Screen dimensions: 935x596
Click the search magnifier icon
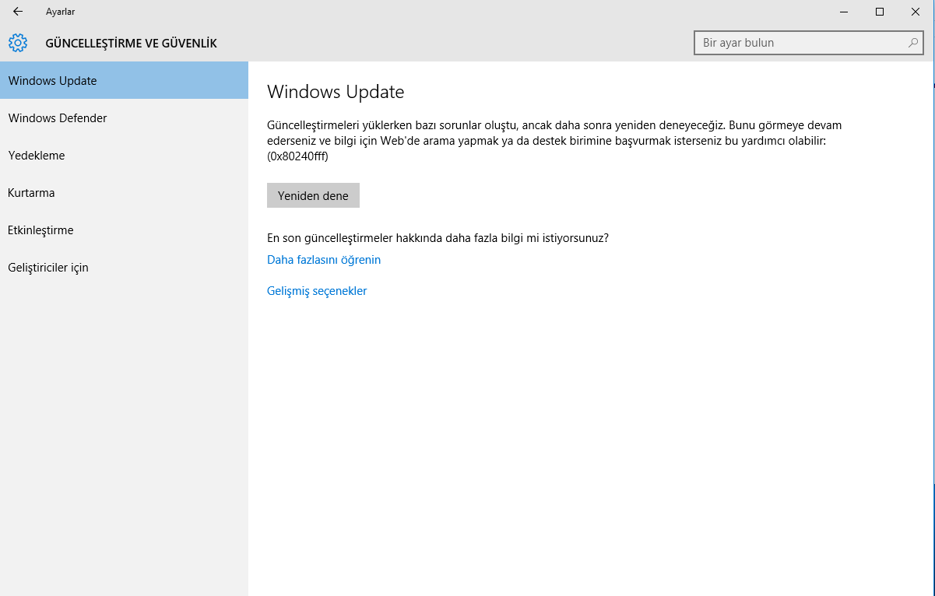click(x=912, y=43)
